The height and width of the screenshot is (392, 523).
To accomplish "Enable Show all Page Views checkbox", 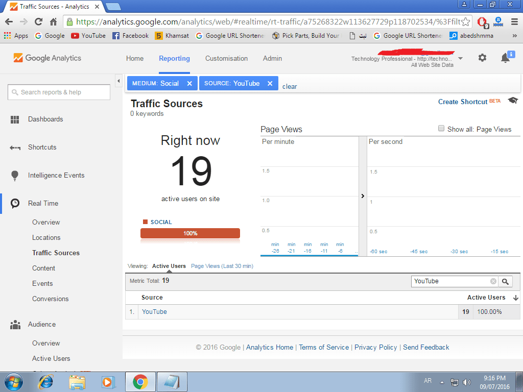I will [441, 129].
